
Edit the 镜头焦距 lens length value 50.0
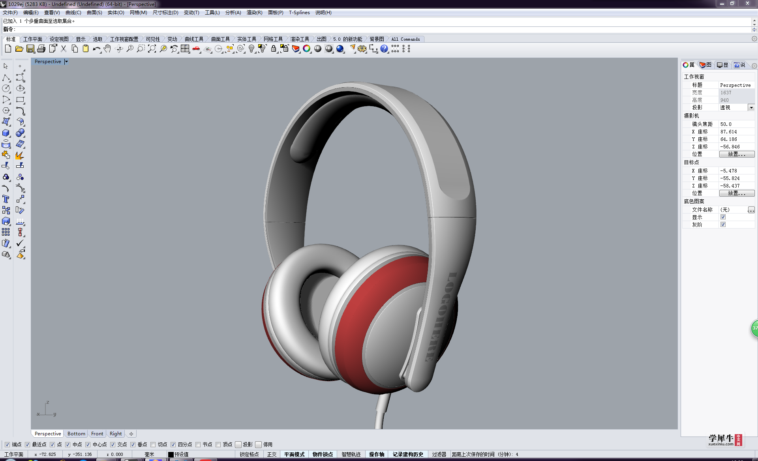pyautogui.click(x=736, y=124)
